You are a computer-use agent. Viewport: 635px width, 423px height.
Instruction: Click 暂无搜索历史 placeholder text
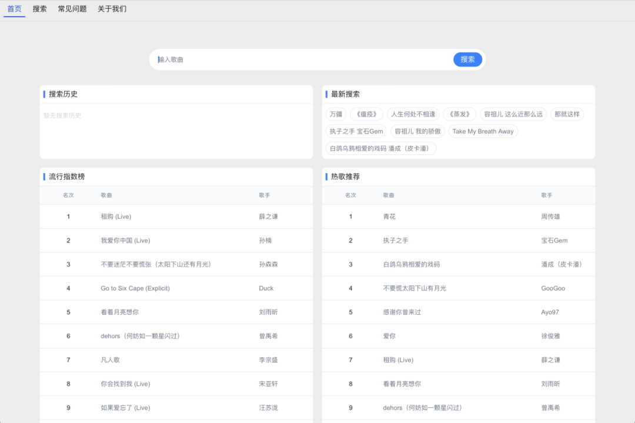(62, 116)
